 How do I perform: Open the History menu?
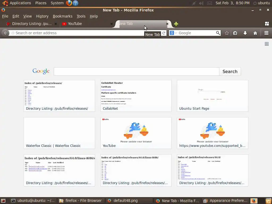click(42, 16)
